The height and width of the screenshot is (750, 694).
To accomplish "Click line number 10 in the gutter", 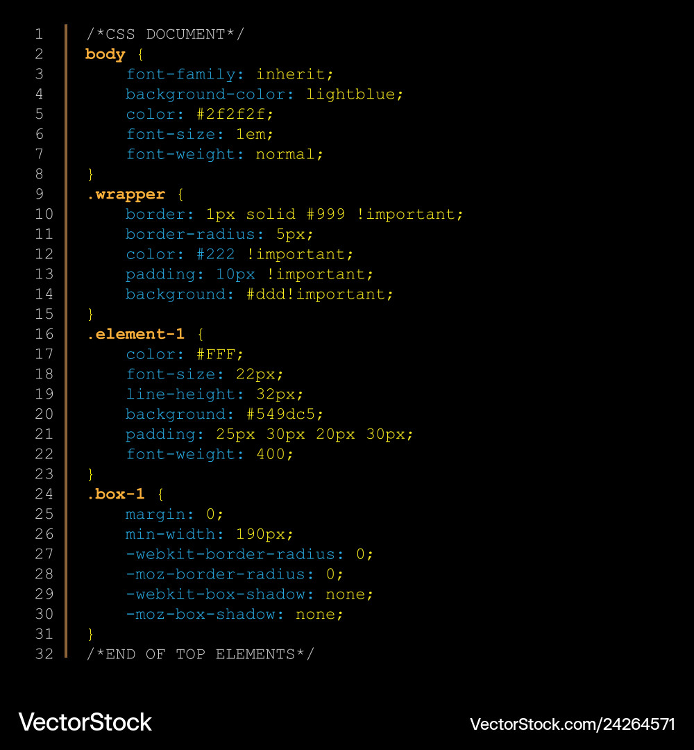I will tap(44, 214).
